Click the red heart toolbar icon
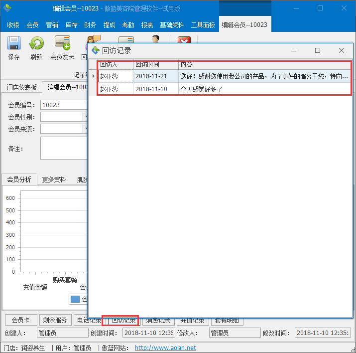Image resolution: width=356 pixels, height=353 pixels. (x=184, y=40)
